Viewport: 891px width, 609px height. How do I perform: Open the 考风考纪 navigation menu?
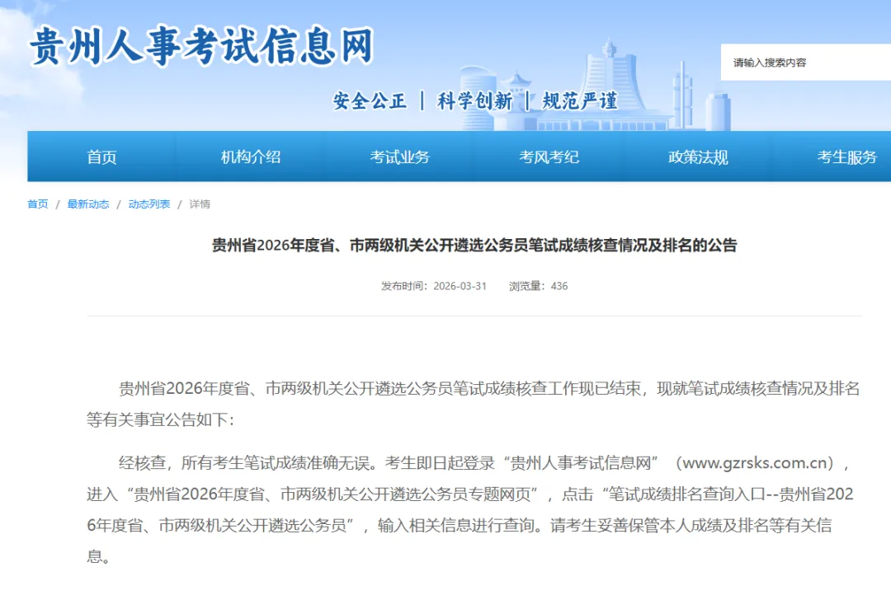click(x=549, y=157)
